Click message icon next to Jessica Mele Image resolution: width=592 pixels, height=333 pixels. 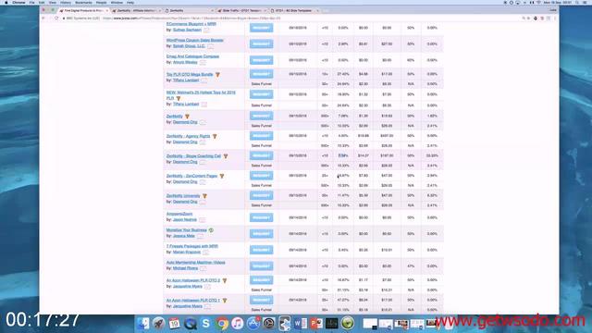point(200,236)
